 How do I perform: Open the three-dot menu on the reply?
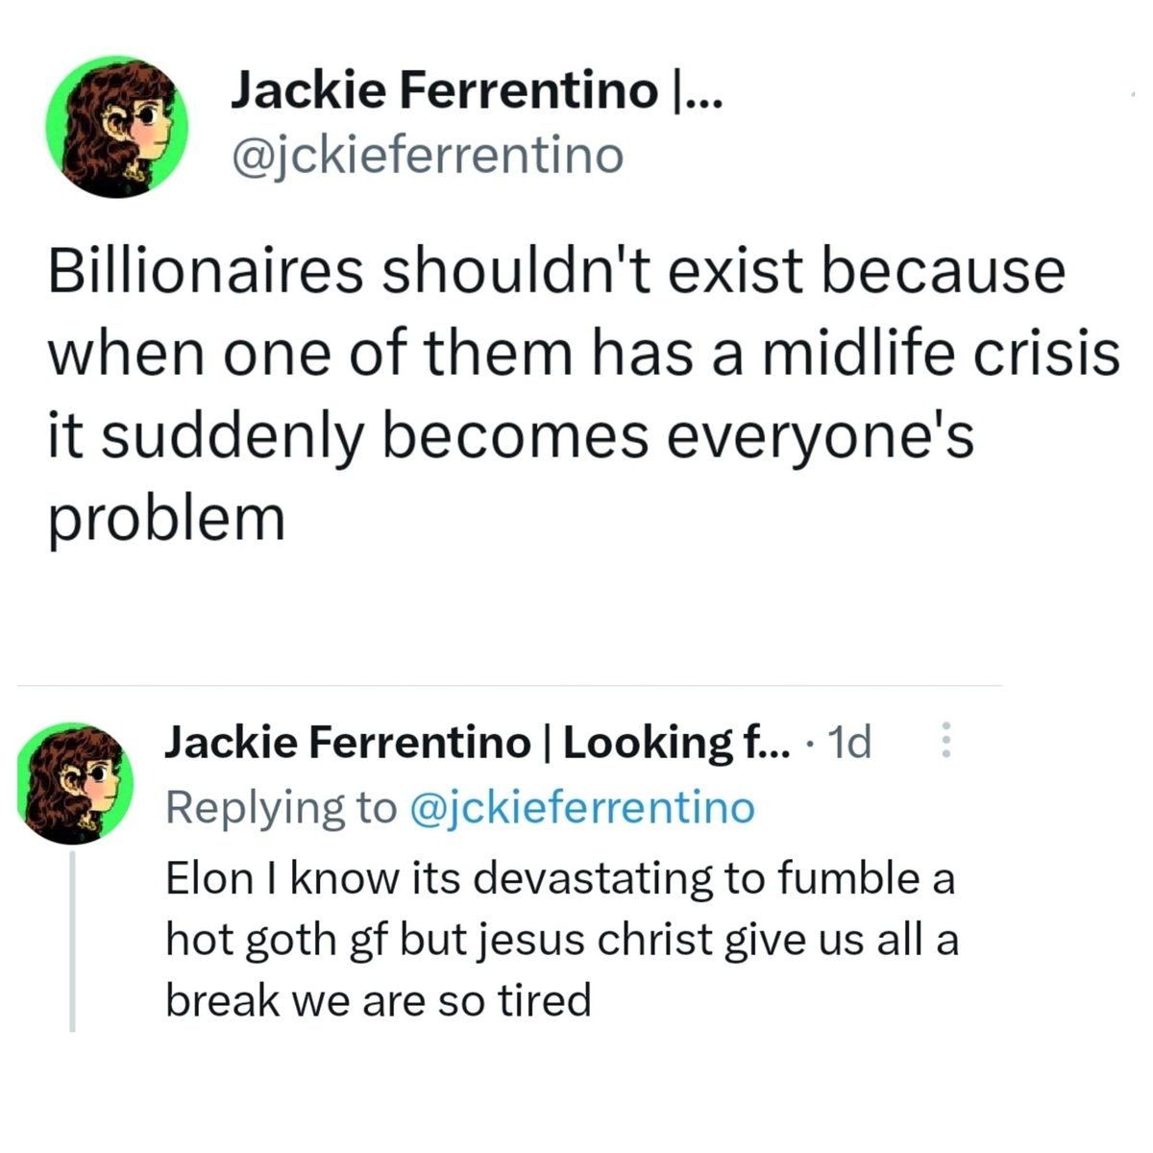tap(945, 741)
